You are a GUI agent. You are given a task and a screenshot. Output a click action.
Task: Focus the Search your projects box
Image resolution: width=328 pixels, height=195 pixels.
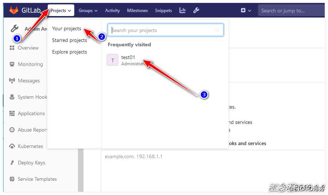click(166, 30)
